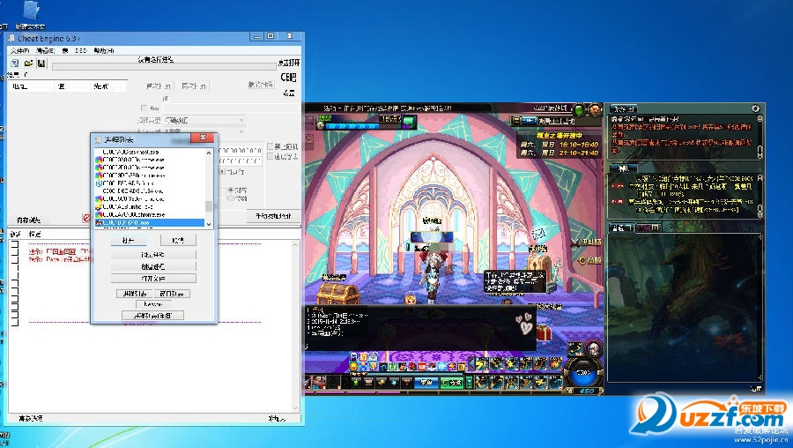This screenshot has height=448, width=793.
Task: Click the Advanced Options label at Cheat Engine's bottom-left
Action: click(x=30, y=419)
